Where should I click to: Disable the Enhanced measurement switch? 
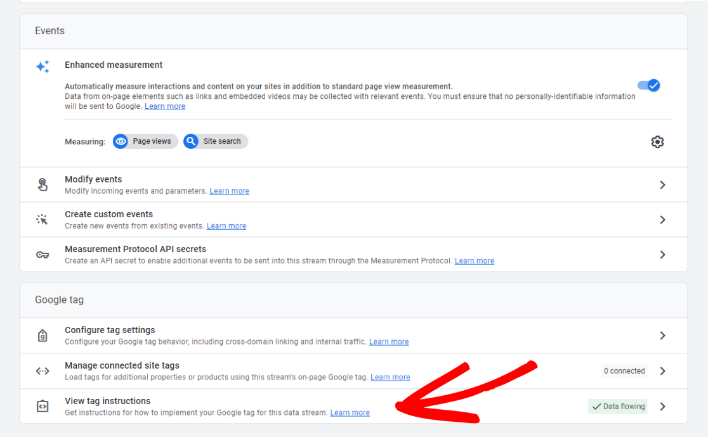pos(649,85)
